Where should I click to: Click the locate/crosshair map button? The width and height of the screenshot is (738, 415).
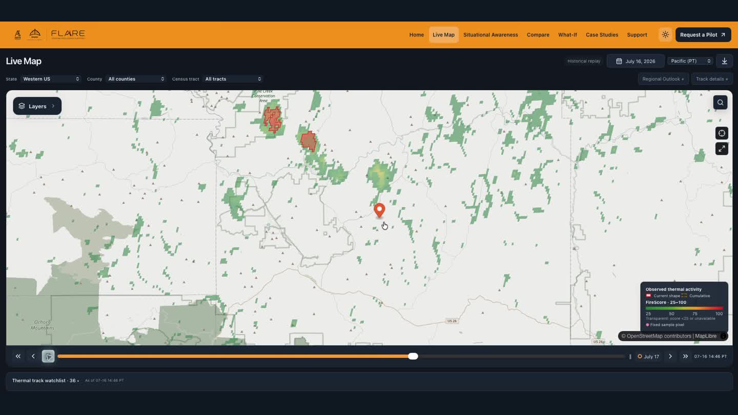[x=722, y=133]
